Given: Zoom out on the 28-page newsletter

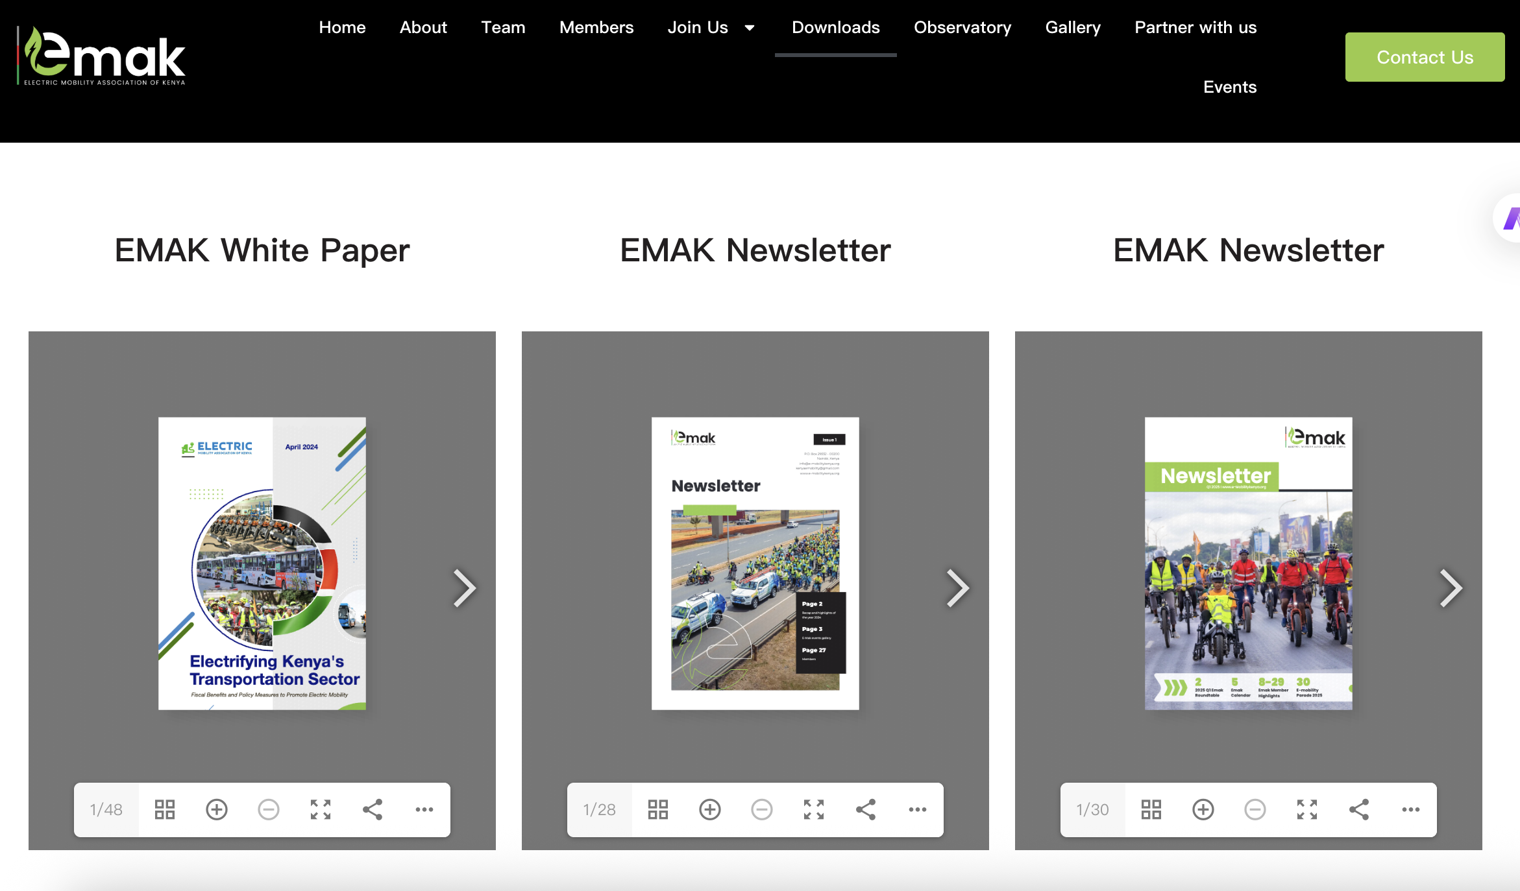Looking at the screenshot, I should (762, 809).
